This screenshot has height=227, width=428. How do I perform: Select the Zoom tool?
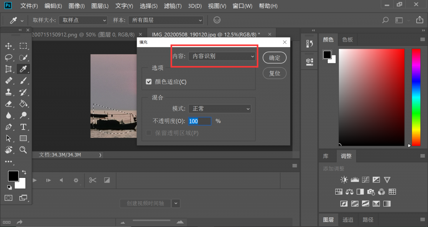tap(23, 150)
